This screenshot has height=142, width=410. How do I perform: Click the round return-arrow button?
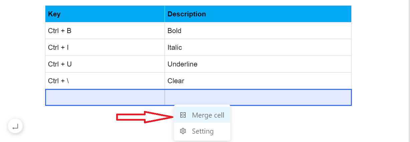point(15,126)
